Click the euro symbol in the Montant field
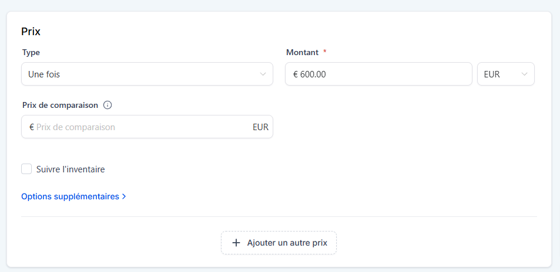Viewport: 560px width, 272px height. coord(296,74)
